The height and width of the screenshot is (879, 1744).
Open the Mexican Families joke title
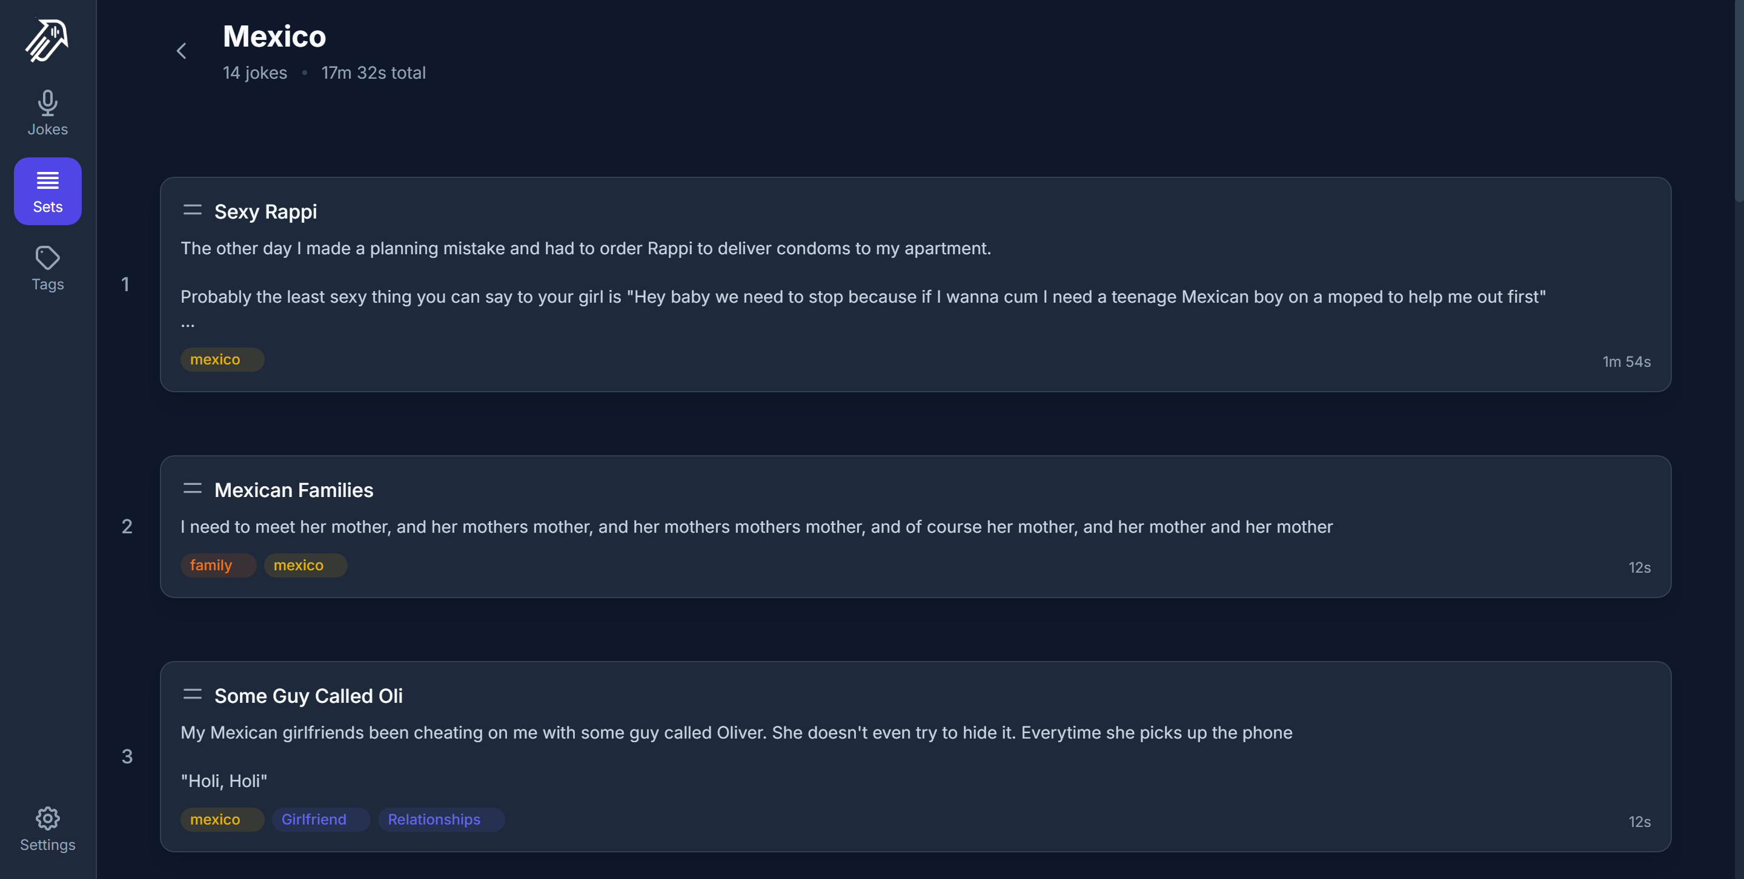(x=293, y=490)
